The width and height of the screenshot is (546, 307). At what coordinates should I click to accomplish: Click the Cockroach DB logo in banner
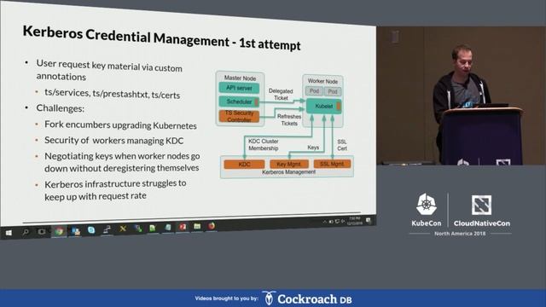click(307, 298)
